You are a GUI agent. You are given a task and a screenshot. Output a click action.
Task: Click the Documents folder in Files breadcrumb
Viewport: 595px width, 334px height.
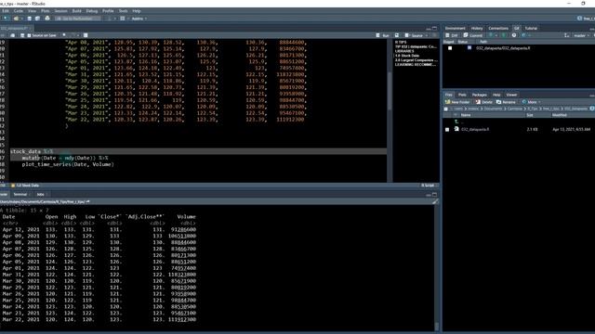click(493, 109)
